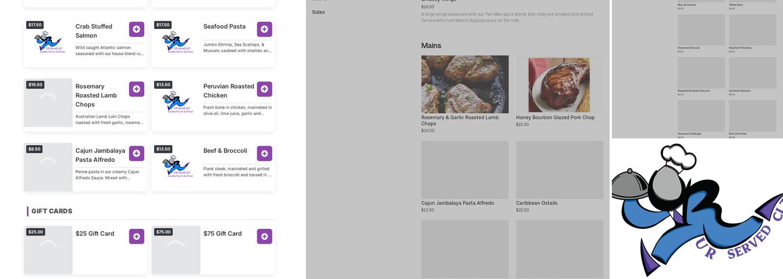Click plus icon for Peruvian Roasted Chicken
The image size is (783, 279).
[x=265, y=89]
